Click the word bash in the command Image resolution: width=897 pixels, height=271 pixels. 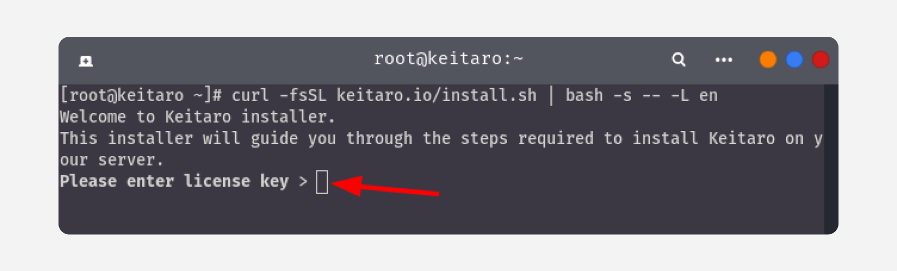(584, 96)
